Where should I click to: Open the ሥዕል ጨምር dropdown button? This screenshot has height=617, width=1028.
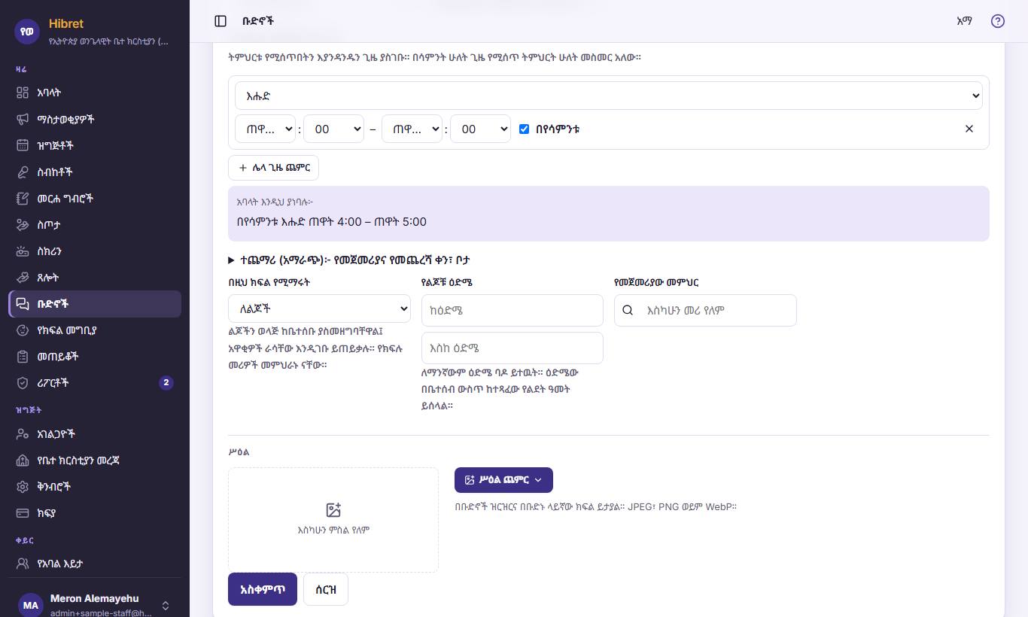[x=503, y=480]
